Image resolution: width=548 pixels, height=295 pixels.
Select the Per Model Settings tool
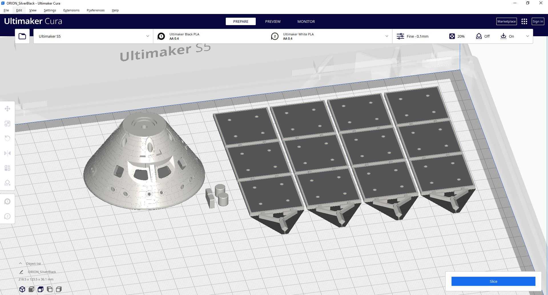(x=7, y=168)
